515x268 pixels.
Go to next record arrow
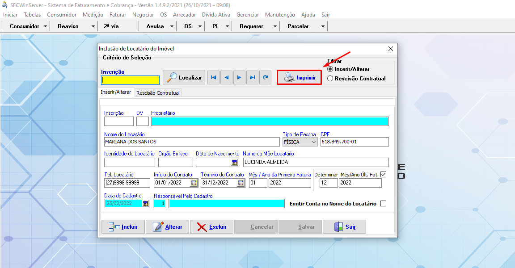tap(240, 78)
